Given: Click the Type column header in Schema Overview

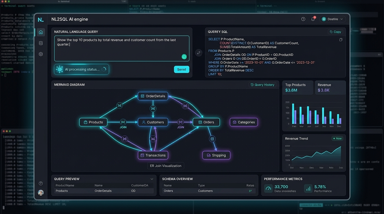Looking at the screenshot, I should pos(201,185).
